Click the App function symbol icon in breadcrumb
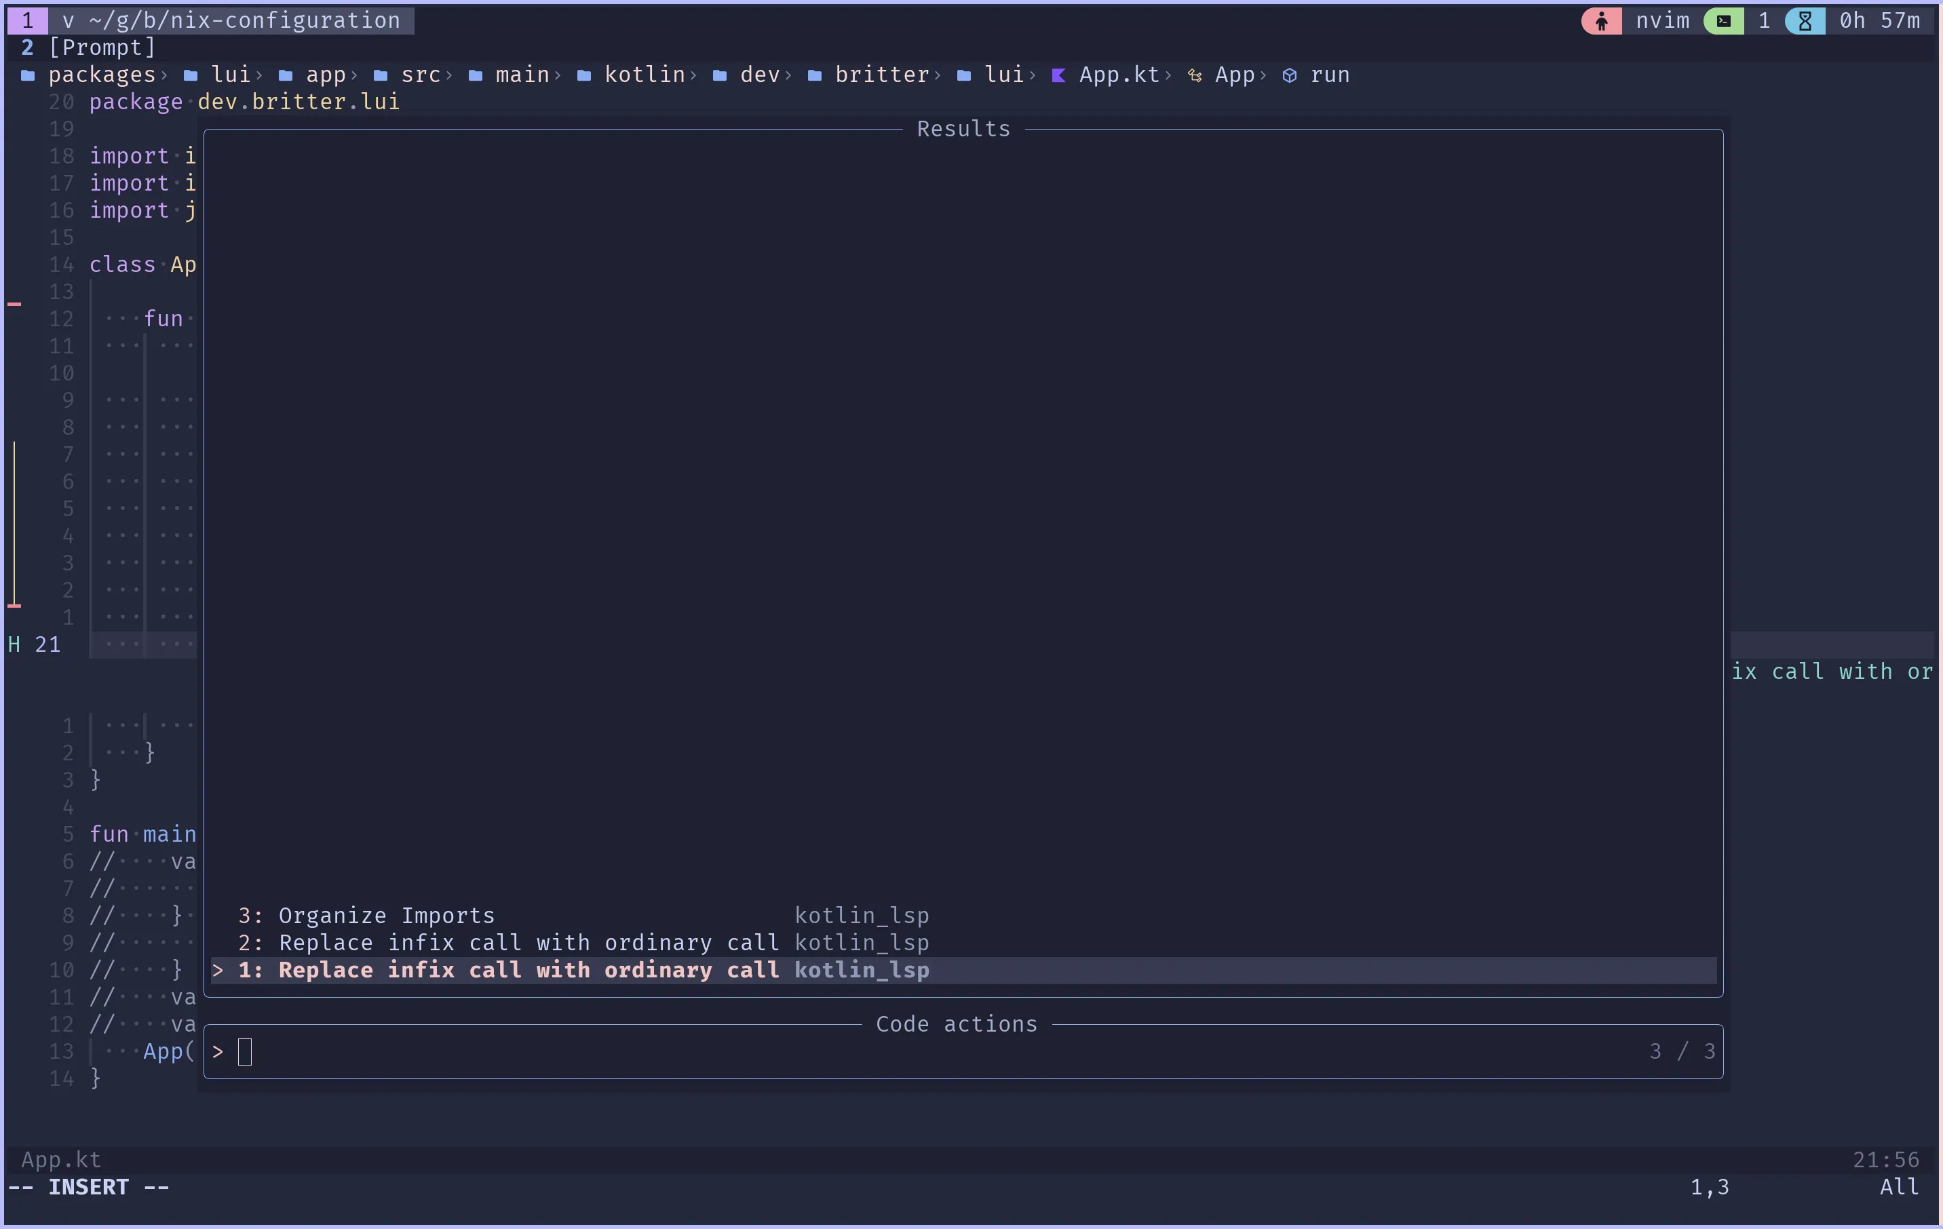Image resolution: width=1943 pixels, height=1229 pixels. pos(1195,74)
